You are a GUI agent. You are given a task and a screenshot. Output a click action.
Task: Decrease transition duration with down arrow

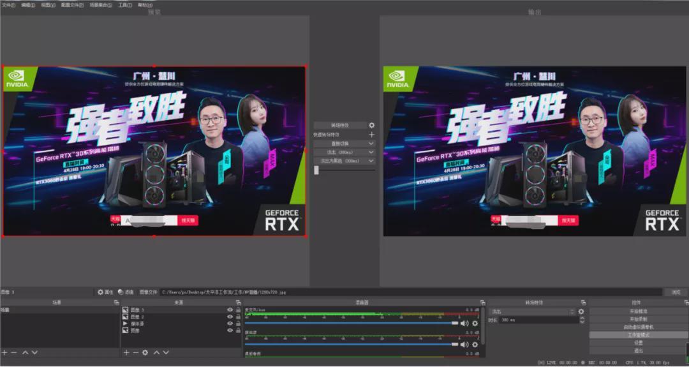click(x=582, y=322)
